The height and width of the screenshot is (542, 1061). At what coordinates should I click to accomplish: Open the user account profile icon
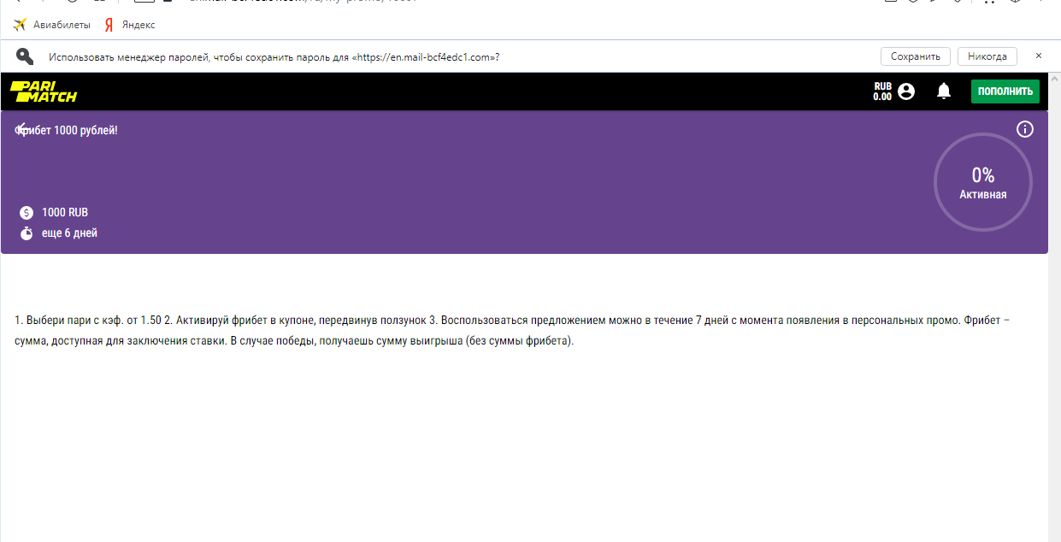click(906, 91)
